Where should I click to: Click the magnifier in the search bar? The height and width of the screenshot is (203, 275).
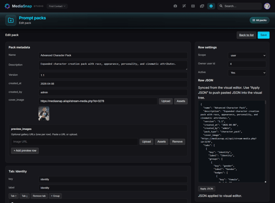click(x=221, y=6)
